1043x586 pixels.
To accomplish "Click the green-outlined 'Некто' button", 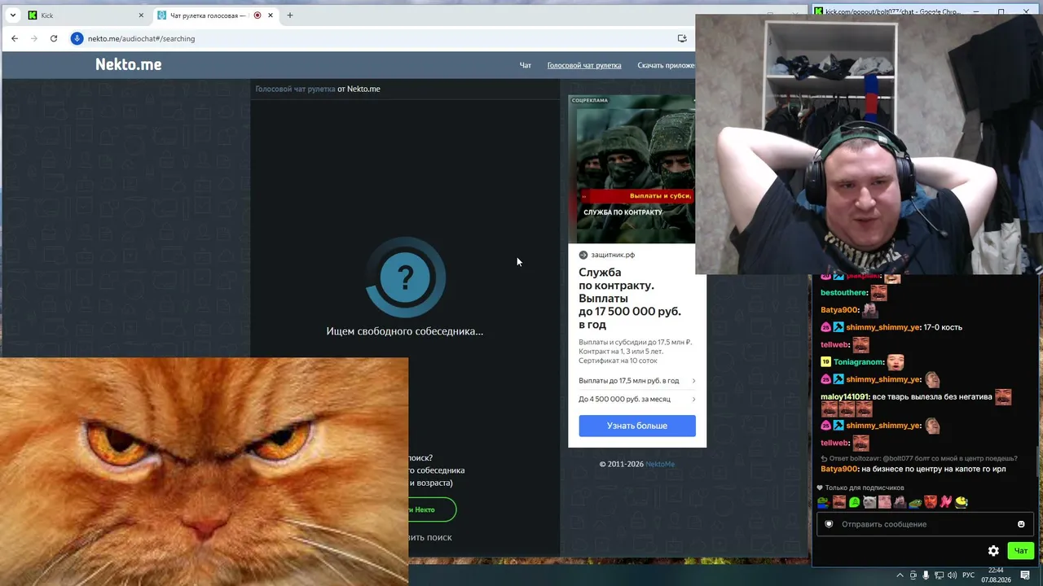I will 432,509.
